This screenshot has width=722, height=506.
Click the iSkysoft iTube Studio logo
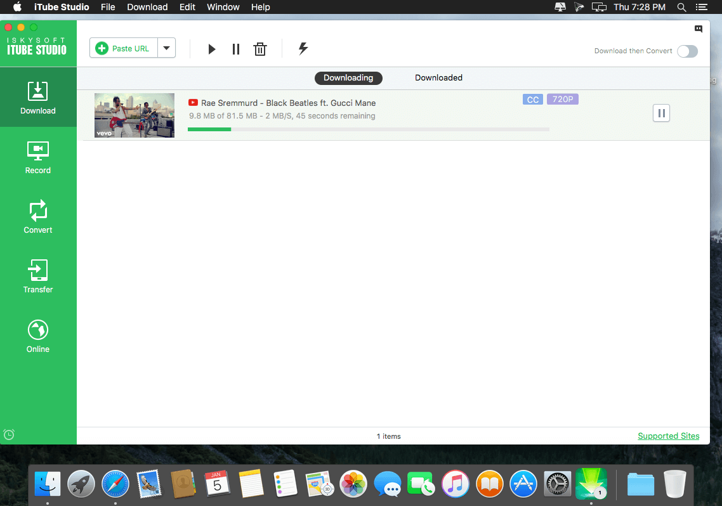point(37,46)
